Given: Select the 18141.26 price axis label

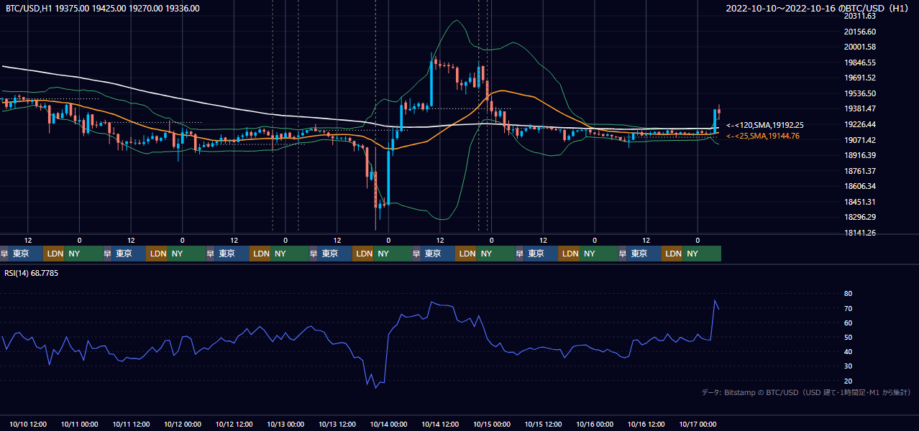Looking at the screenshot, I should [859, 233].
